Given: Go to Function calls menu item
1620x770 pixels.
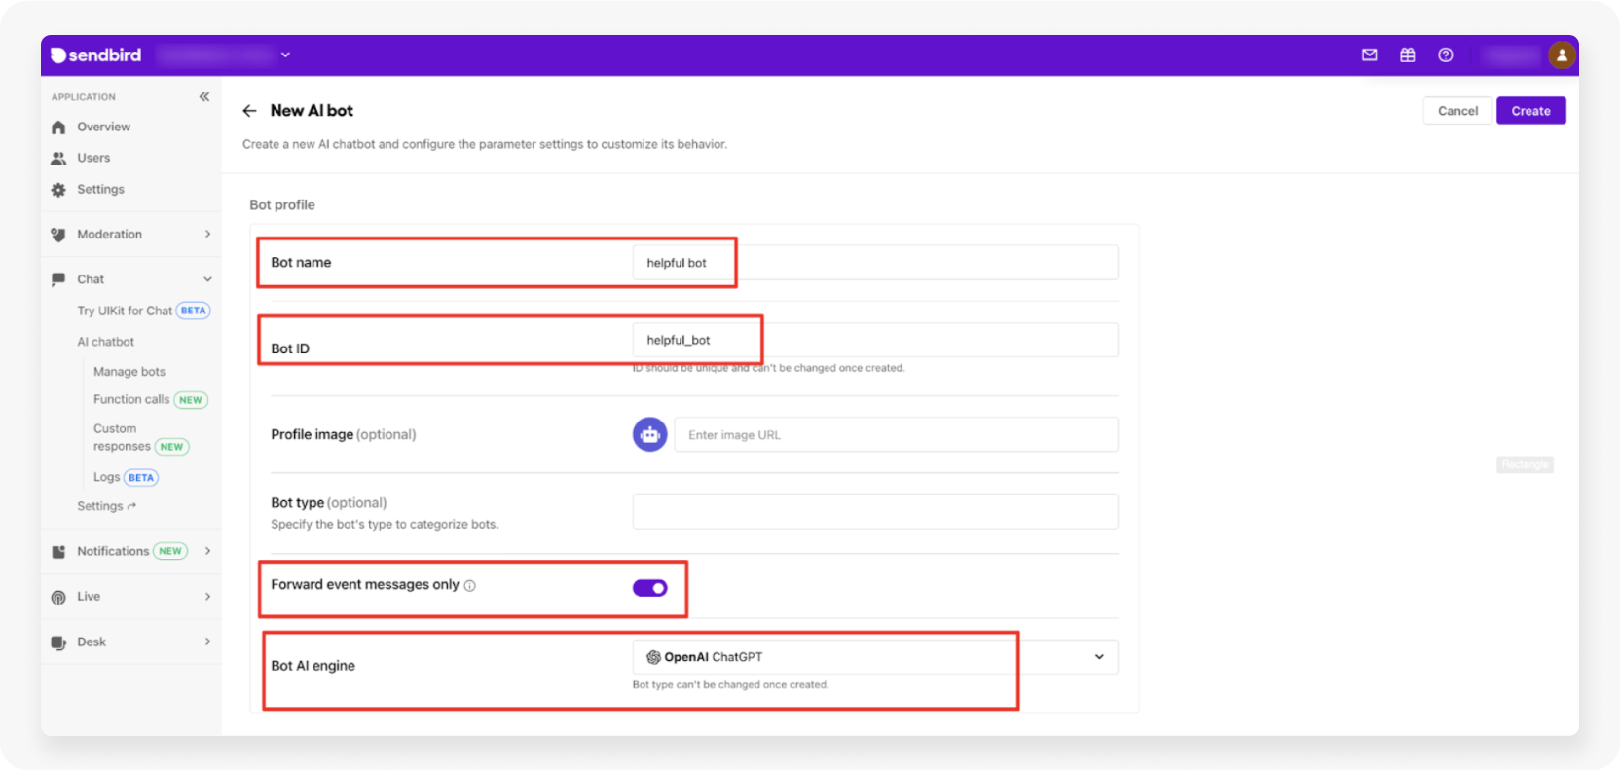Looking at the screenshot, I should click(131, 400).
